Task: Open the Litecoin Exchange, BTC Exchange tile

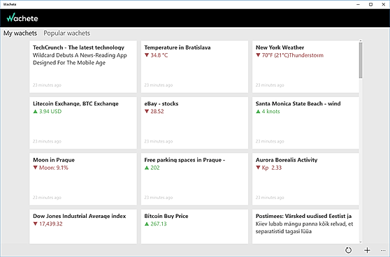Action: tap(83, 123)
